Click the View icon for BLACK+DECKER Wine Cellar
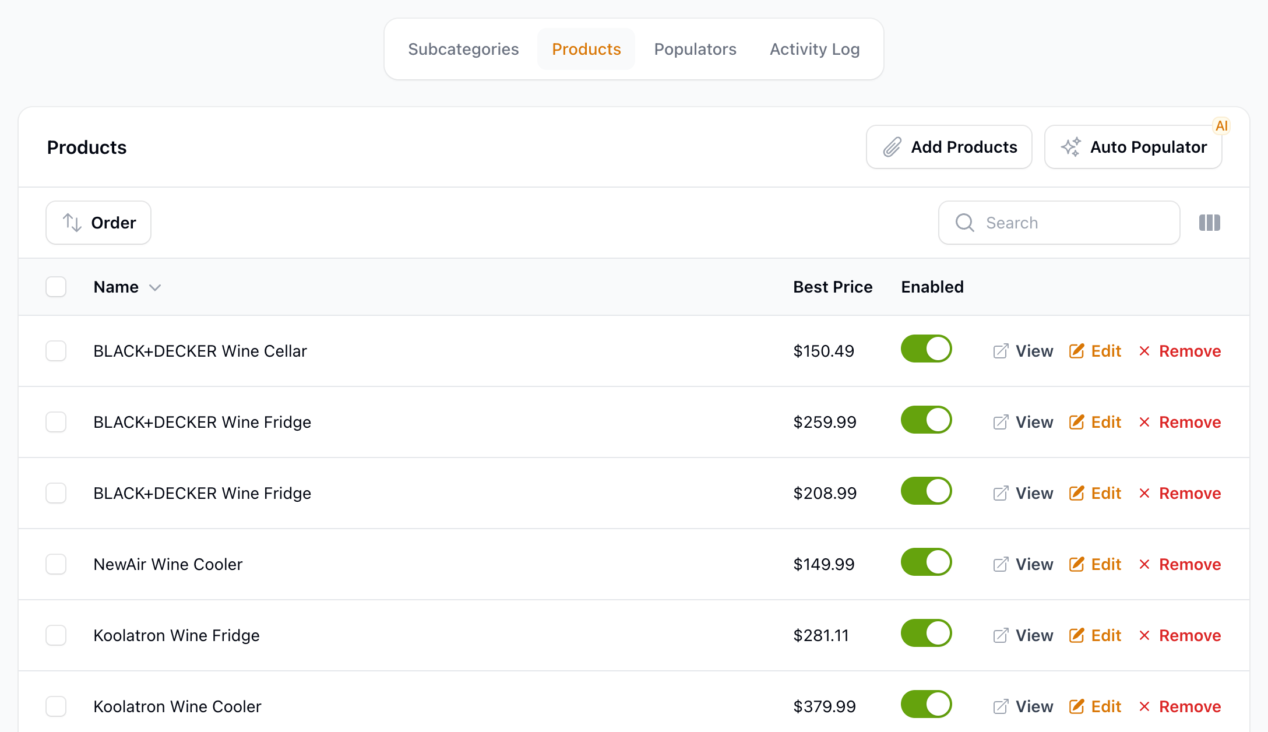This screenshot has height=732, width=1268. coord(1001,351)
